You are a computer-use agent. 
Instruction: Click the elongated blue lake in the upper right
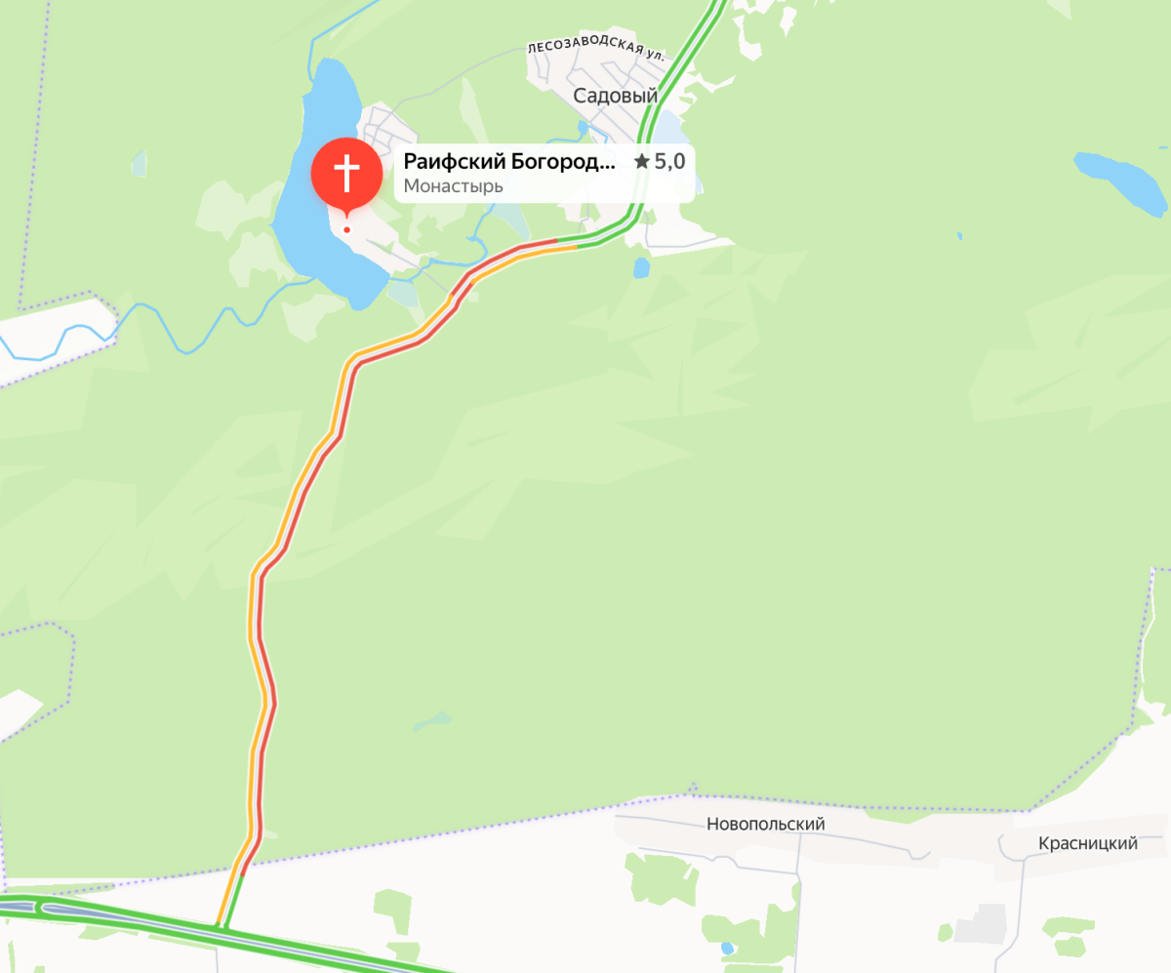(1120, 181)
